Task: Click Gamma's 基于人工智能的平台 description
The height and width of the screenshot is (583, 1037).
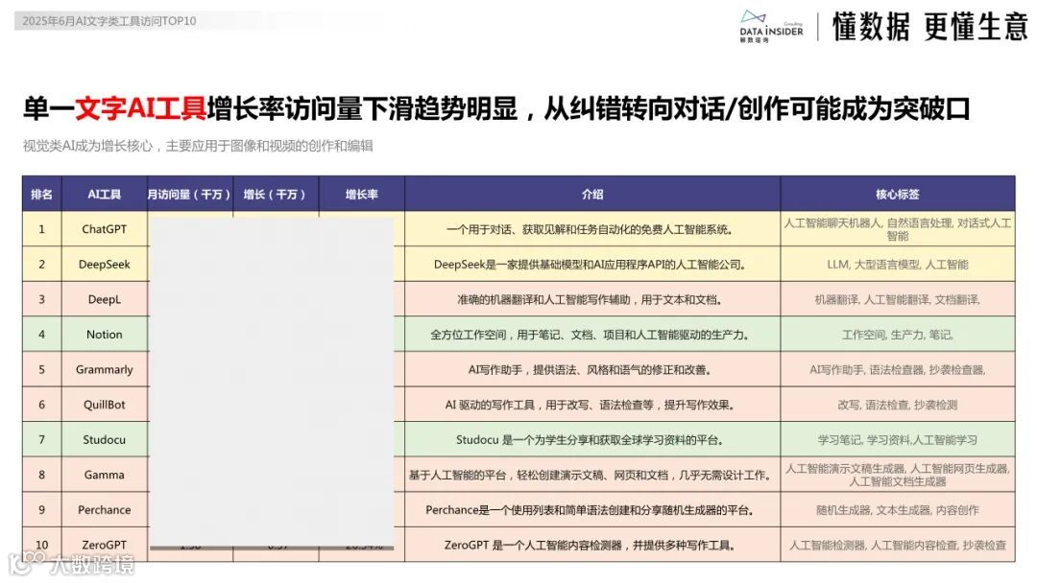Action: point(590,475)
